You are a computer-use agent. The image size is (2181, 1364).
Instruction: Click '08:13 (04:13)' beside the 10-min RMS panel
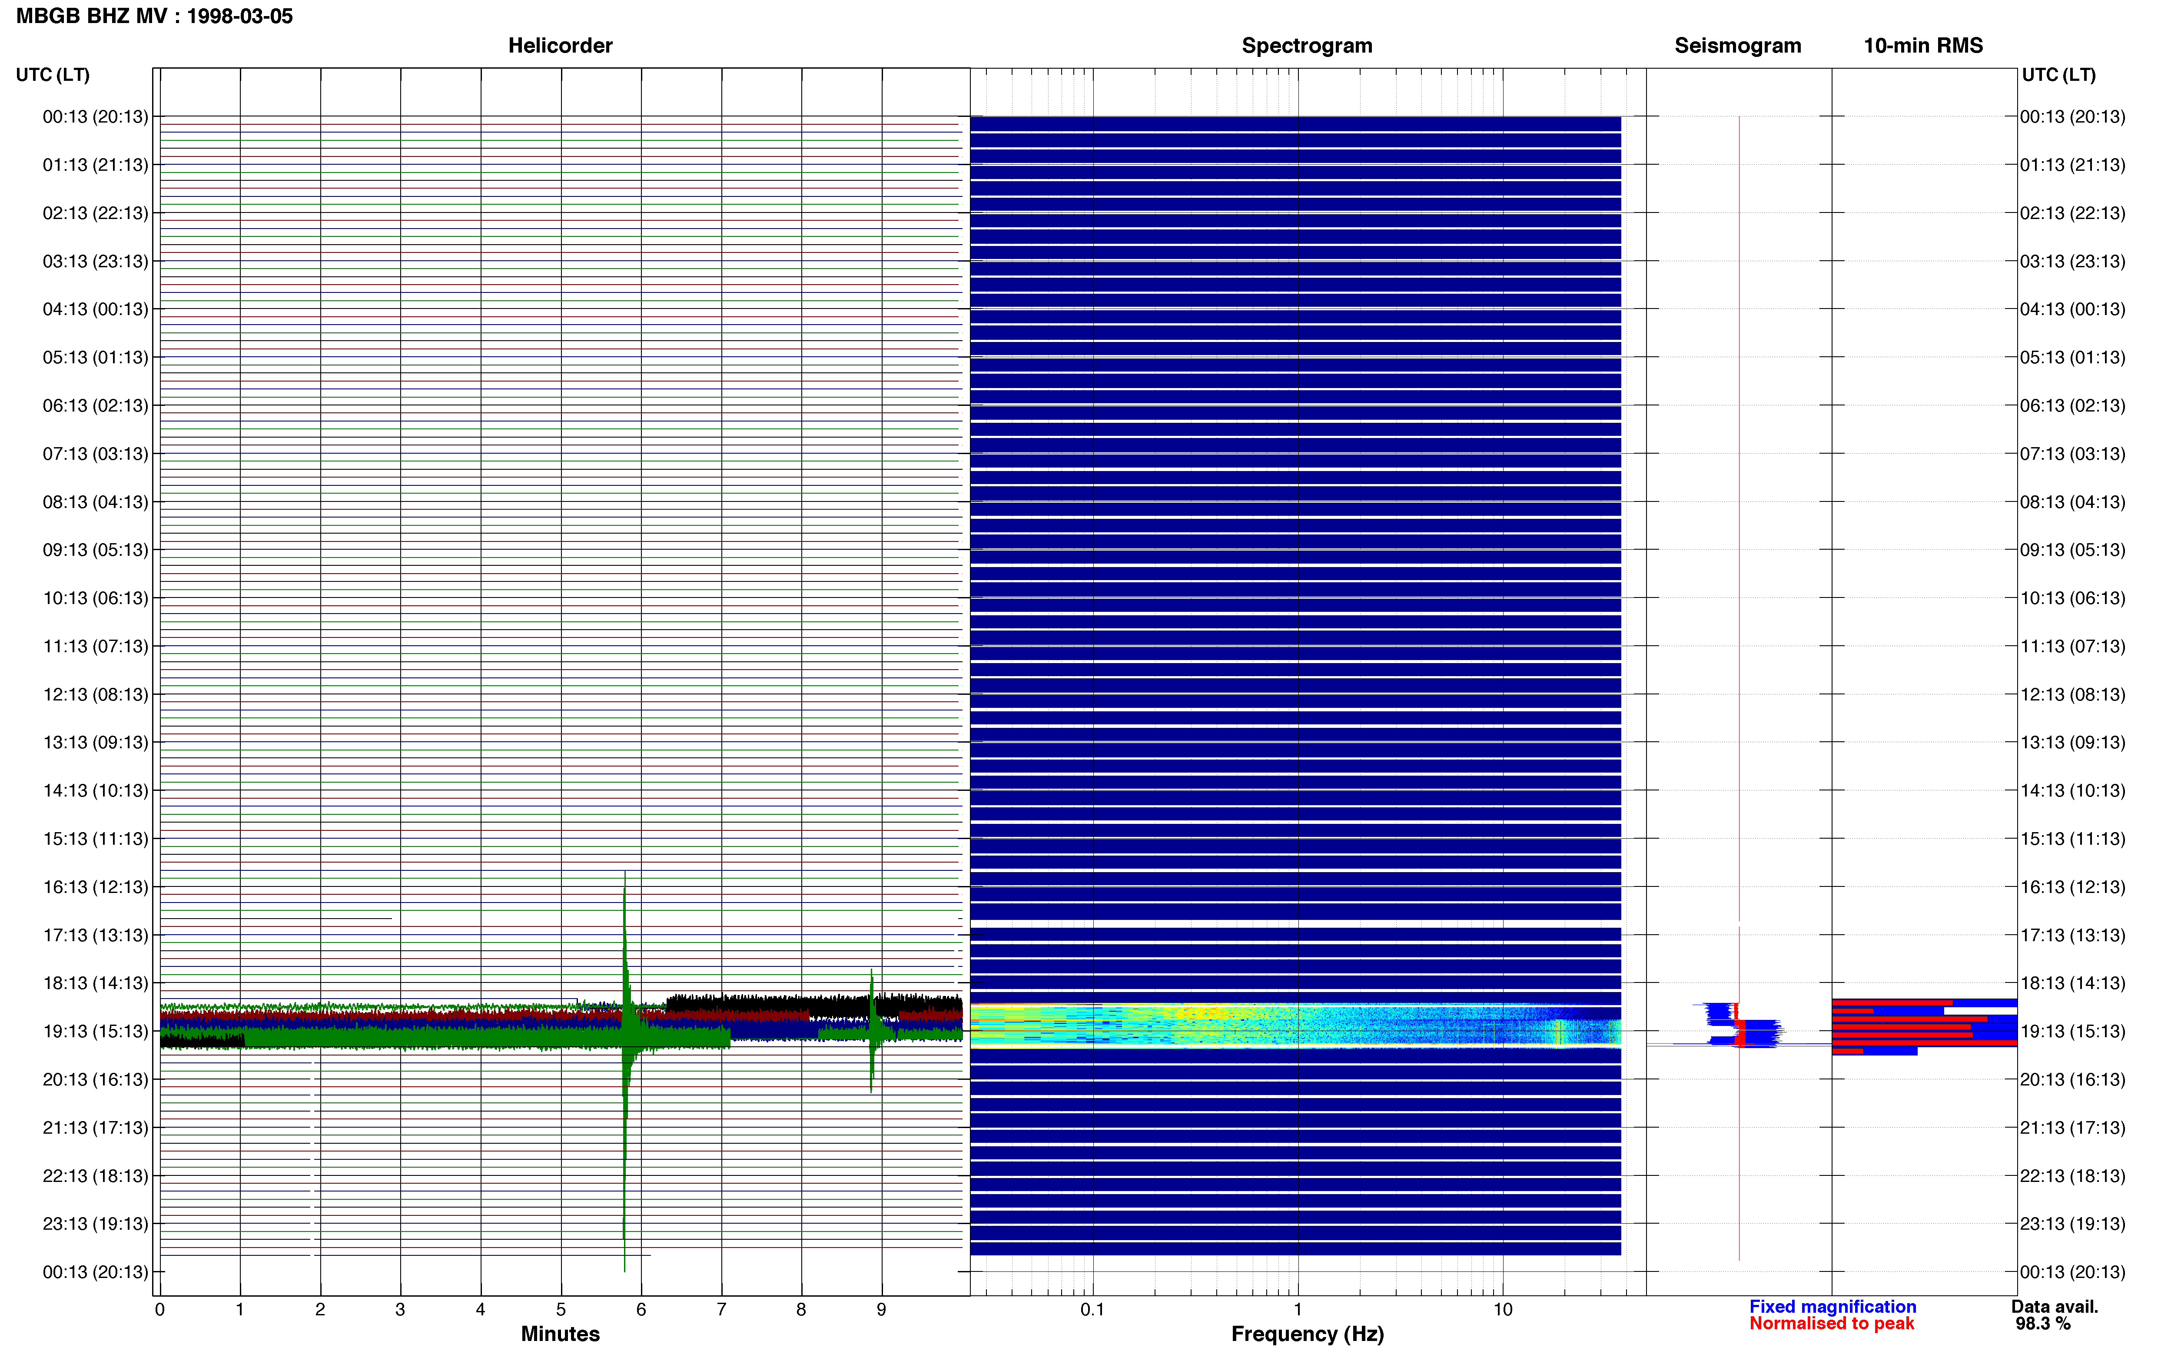point(2073,502)
